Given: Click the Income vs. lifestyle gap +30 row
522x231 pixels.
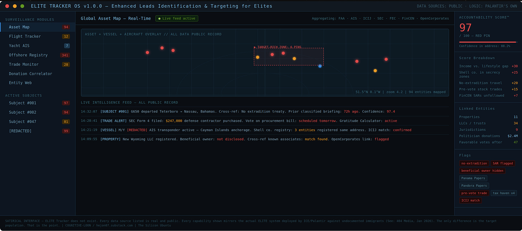Looking at the screenshot, I should tap(488, 66).
